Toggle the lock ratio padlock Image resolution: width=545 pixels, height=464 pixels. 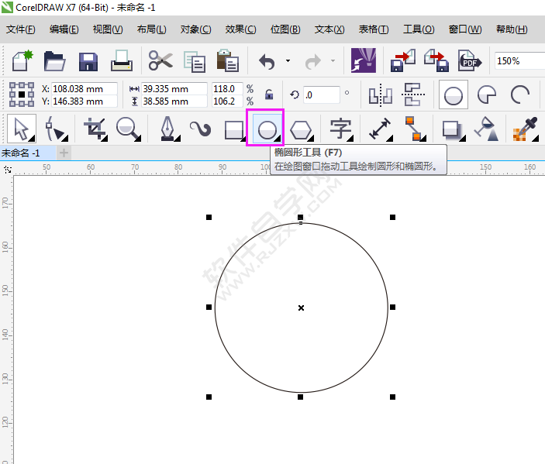click(x=269, y=95)
